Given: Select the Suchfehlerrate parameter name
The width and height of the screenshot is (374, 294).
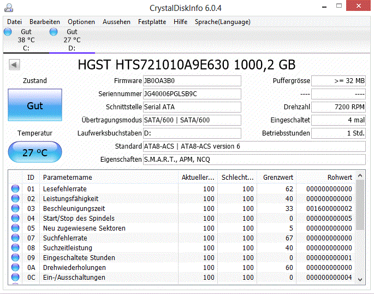Looking at the screenshot, I should 65,238.
